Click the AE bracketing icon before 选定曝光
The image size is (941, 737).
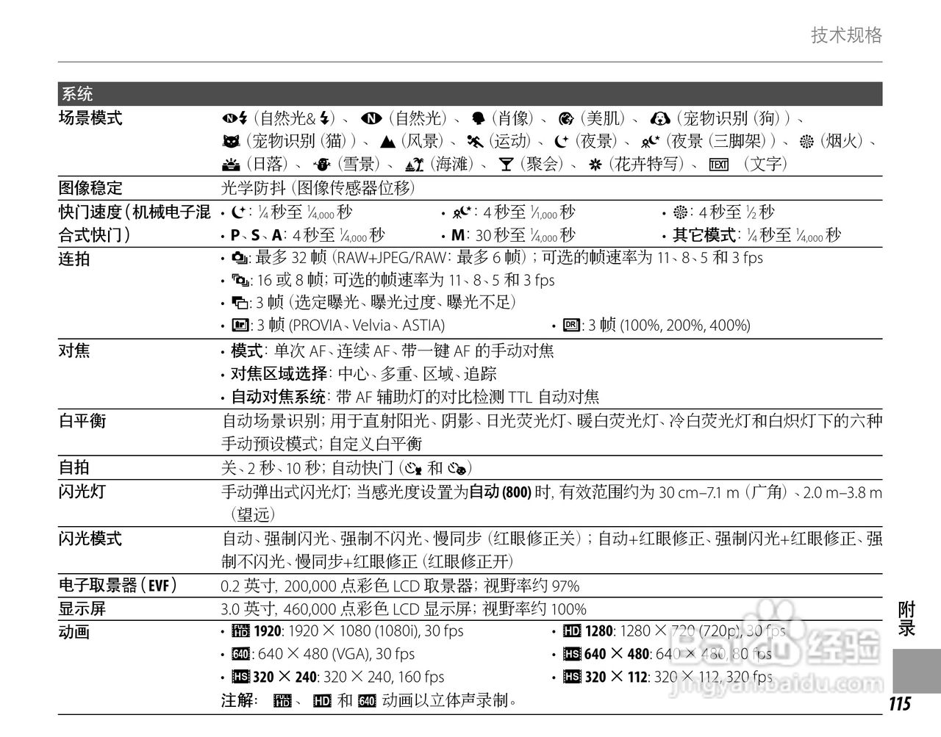(x=239, y=303)
